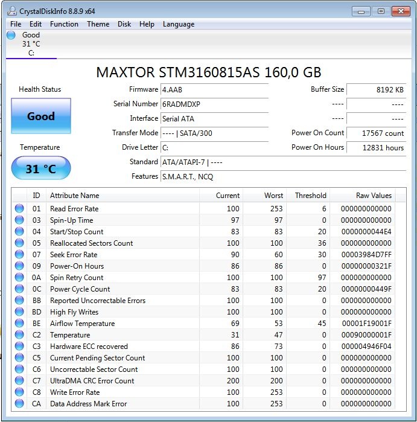The height and width of the screenshot is (422, 417).
Task: Click the Good health status button
Action: (41, 117)
